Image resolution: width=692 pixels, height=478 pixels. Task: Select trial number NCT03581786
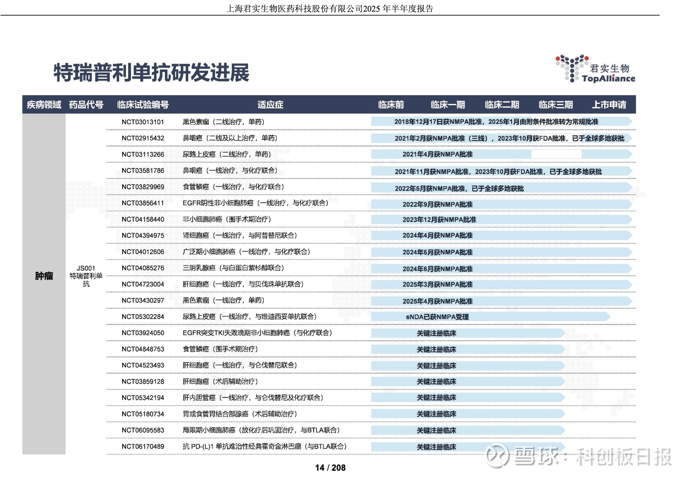143,171
